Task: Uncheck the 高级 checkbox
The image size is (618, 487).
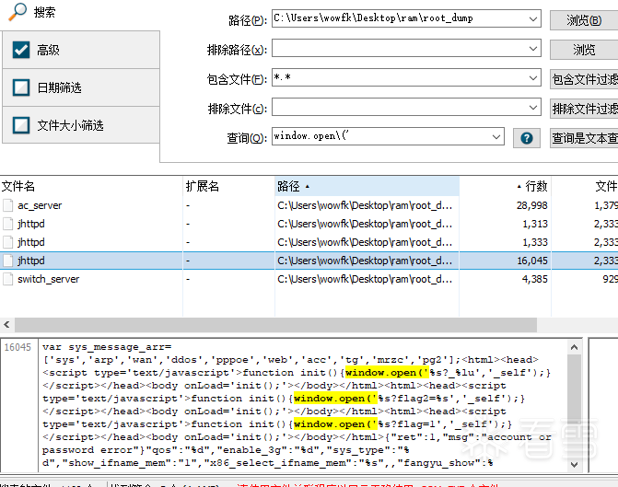Action: (21, 50)
